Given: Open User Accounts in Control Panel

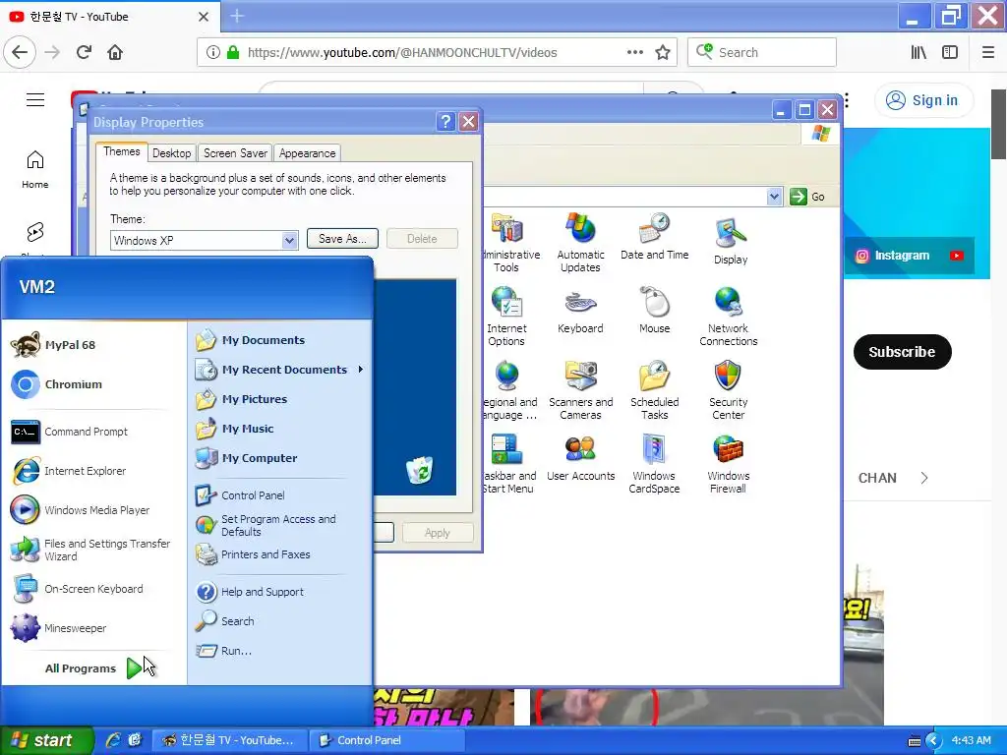Looking at the screenshot, I should [580, 458].
